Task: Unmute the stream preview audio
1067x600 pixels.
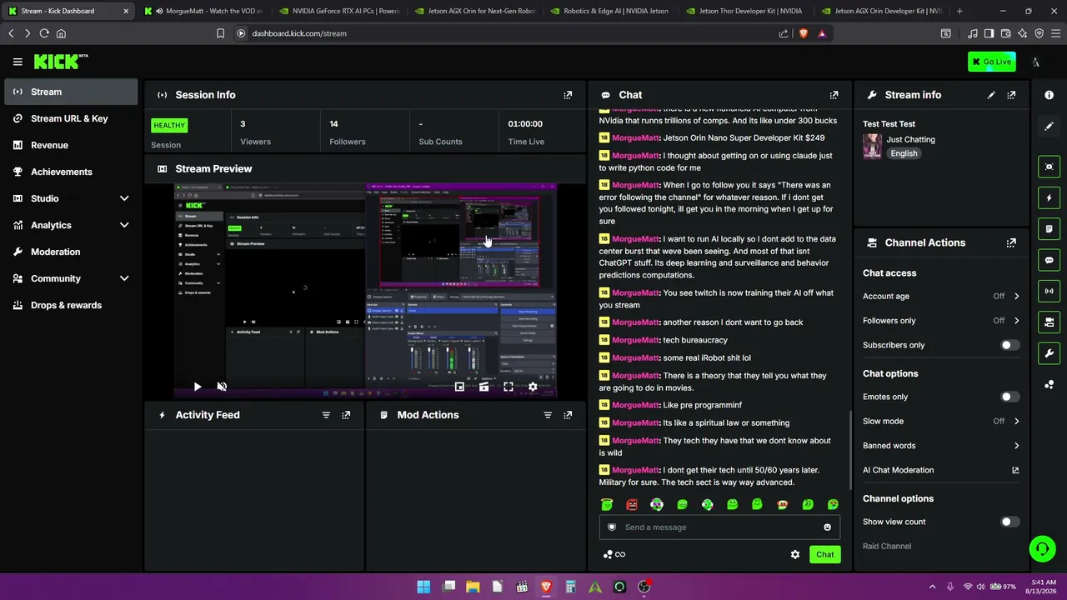Action: (222, 387)
